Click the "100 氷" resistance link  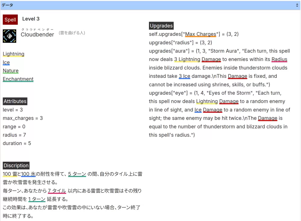[x=28, y=174]
